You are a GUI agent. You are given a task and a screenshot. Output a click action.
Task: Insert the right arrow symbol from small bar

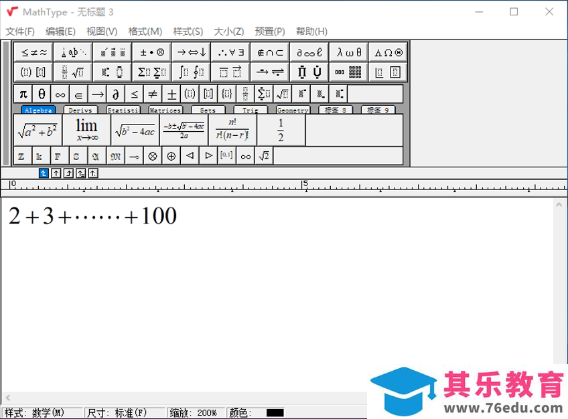coord(97,94)
